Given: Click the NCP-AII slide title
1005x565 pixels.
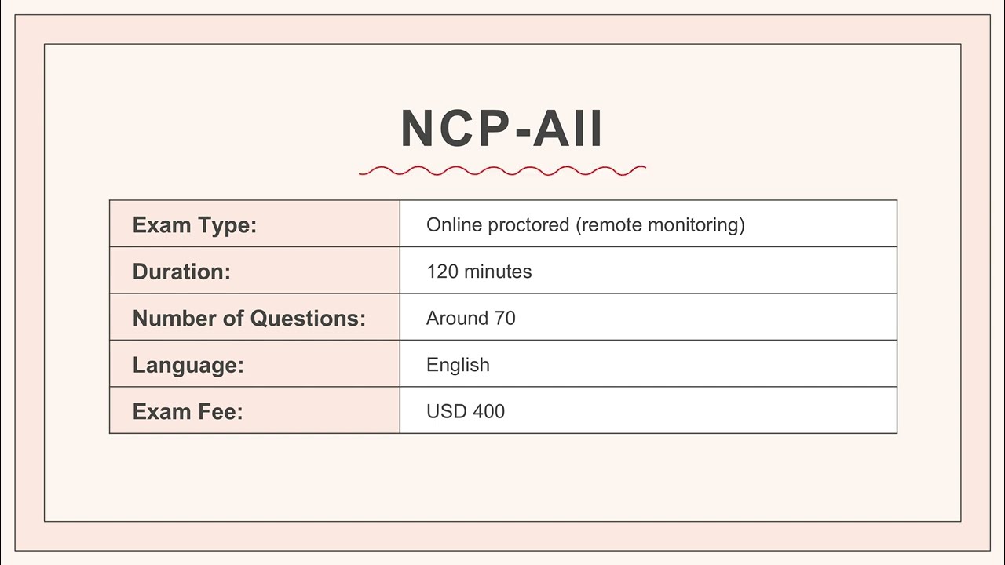Looking at the screenshot, I should point(502,129).
